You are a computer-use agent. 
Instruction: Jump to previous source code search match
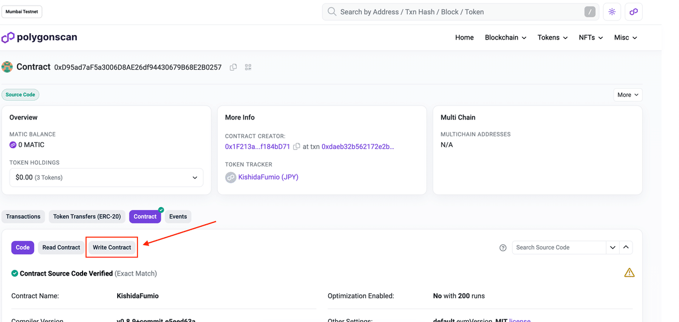tap(626, 247)
